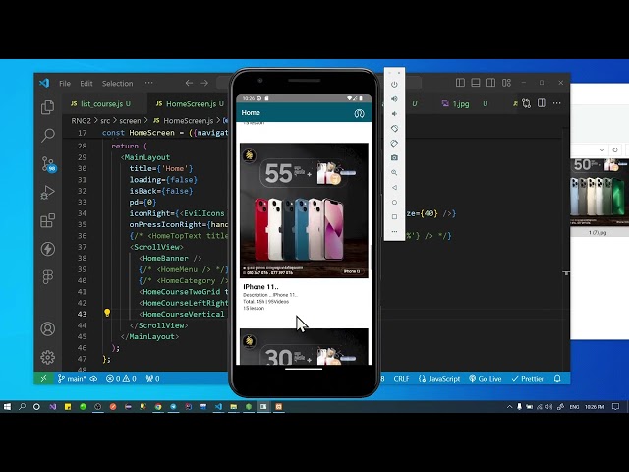The height and width of the screenshot is (472, 629).
Task: Click the VS Code icon in taskbar
Action: 218,406
